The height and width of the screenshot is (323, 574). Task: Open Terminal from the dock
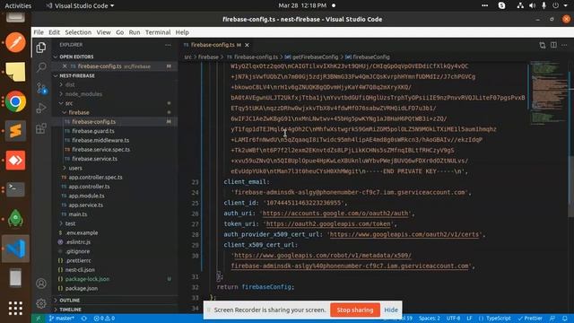(15, 189)
